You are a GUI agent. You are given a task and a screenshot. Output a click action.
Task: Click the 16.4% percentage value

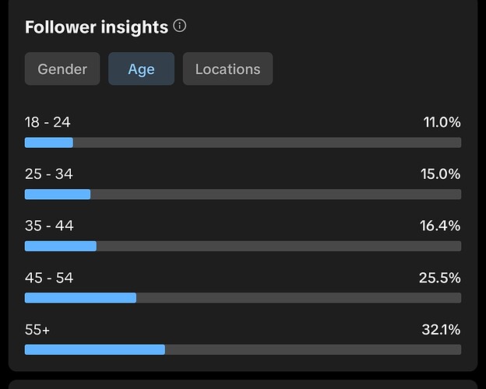coord(441,226)
